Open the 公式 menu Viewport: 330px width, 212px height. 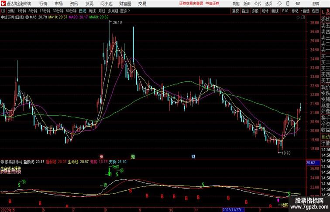(x=258, y=3)
